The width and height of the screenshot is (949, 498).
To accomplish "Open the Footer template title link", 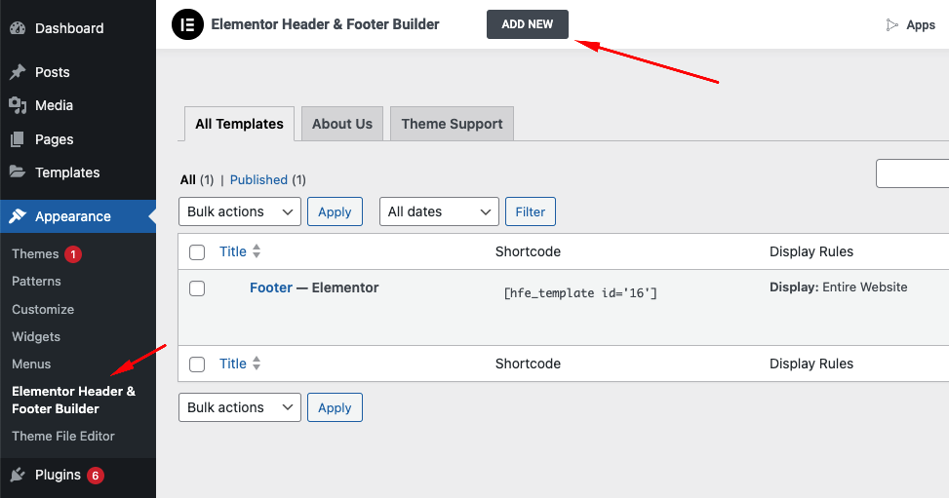I will pos(271,287).
